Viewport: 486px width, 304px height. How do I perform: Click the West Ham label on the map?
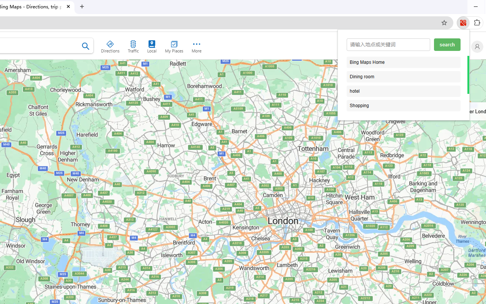[359, 197]
